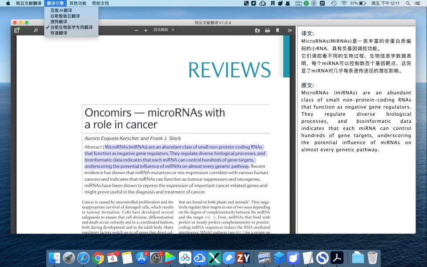Click the 谷歌生物医学专用翻译 checked item
Screen dimensions: 427x267
(x=71, y=27)
